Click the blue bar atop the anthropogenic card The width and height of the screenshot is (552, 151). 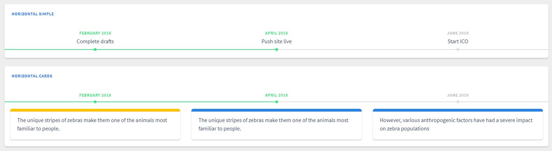pyautogui.click(x=458, y=110)
